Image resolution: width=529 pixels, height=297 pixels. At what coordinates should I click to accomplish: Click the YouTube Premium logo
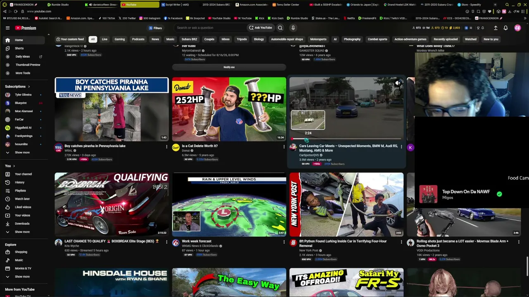(26, 28)
